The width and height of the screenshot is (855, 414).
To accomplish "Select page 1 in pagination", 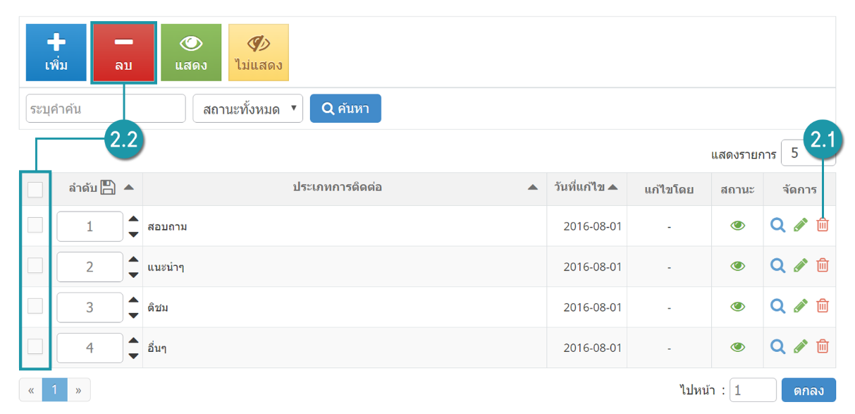I will (x=55, y=389).
